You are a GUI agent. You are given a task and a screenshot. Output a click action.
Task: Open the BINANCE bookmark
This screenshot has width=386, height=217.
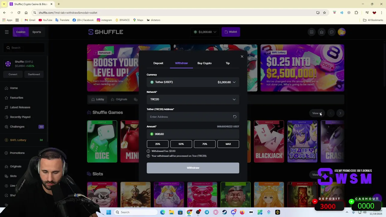122,20
